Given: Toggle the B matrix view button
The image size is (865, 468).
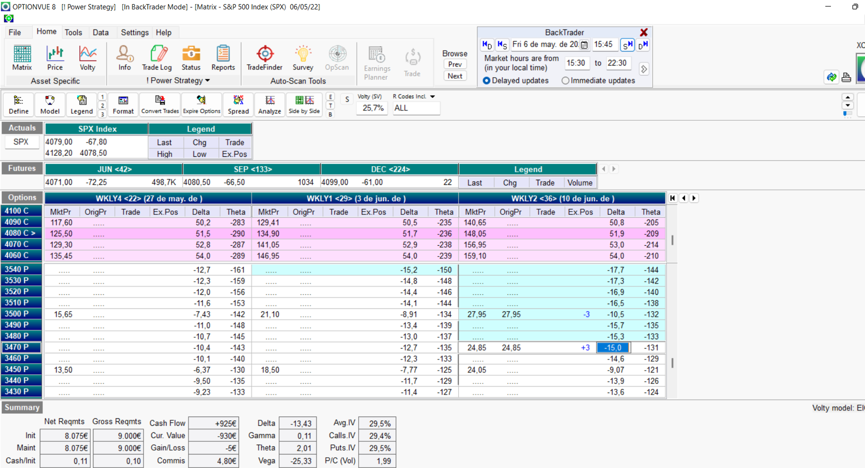Looking at the screenshot, I should (x=330, y=115).
